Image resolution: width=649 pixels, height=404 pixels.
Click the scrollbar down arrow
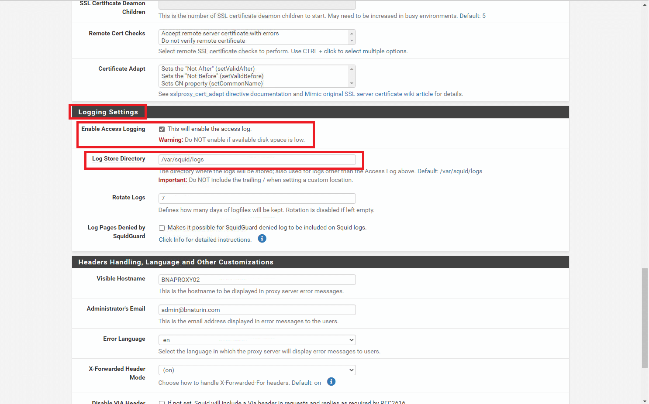click(645, 401)
